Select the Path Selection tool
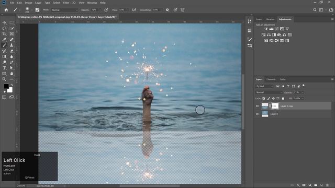 point(12,68)
